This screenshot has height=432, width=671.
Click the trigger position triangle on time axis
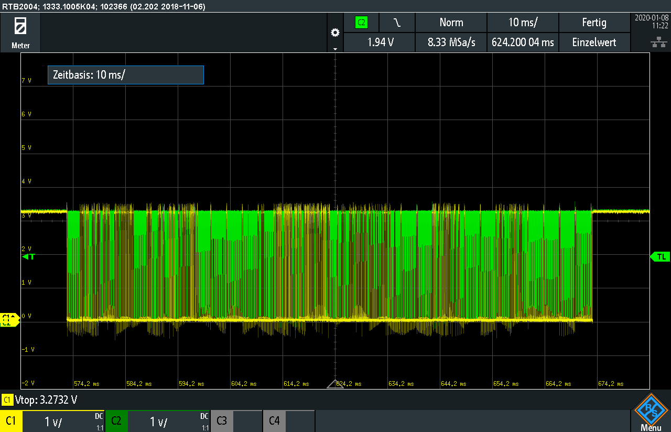(x=335, y=384)
